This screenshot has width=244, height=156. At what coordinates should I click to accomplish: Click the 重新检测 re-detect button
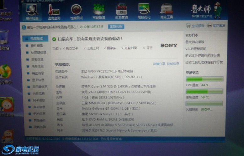point(116,27)
